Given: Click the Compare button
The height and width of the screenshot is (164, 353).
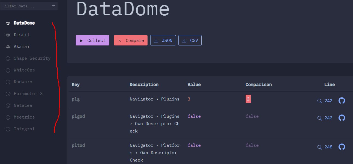Looking at the screenshot, I should [131, 40].
